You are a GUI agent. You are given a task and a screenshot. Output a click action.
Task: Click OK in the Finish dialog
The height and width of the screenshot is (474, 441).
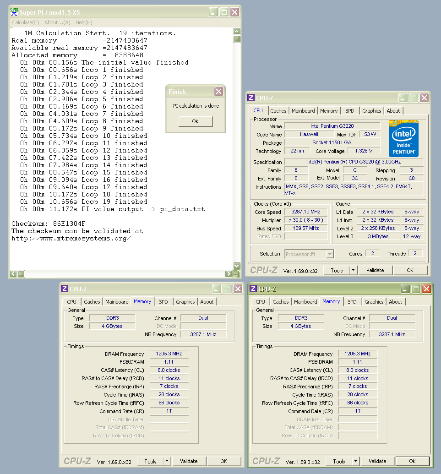[196, 121]
